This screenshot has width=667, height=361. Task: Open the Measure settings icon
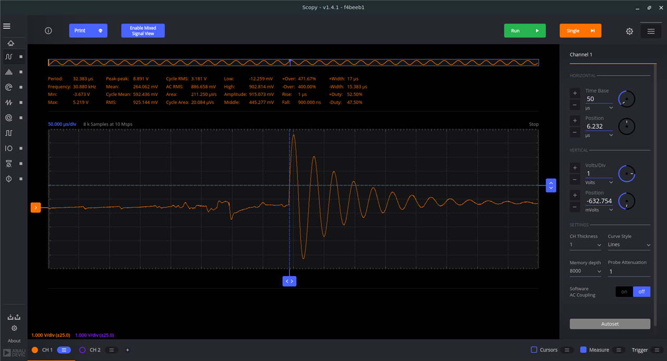pos(619,350)
